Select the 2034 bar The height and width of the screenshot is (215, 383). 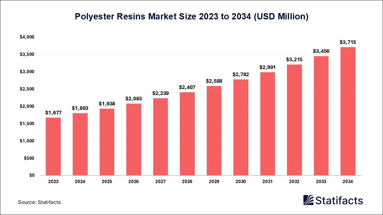point(348,111)
